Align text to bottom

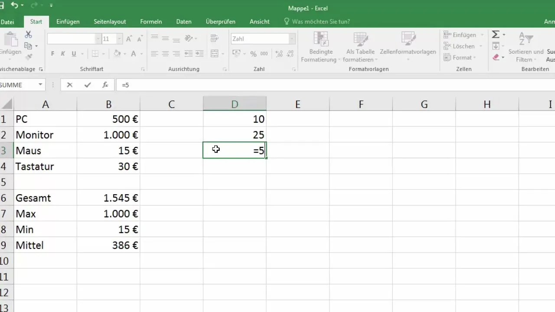176,39
